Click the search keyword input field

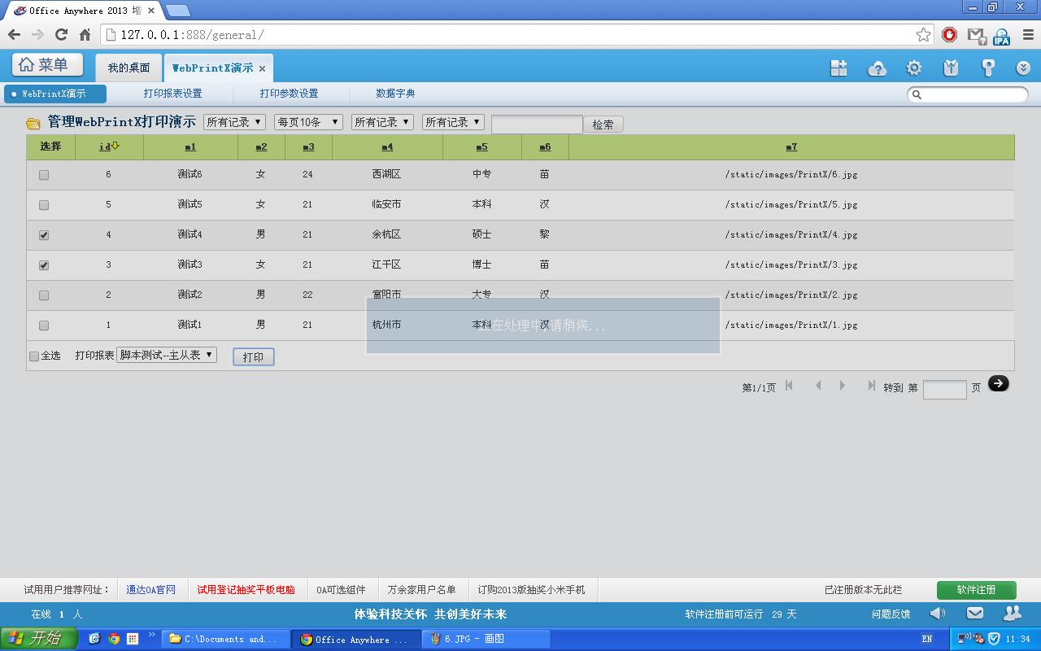coord(537,124)
